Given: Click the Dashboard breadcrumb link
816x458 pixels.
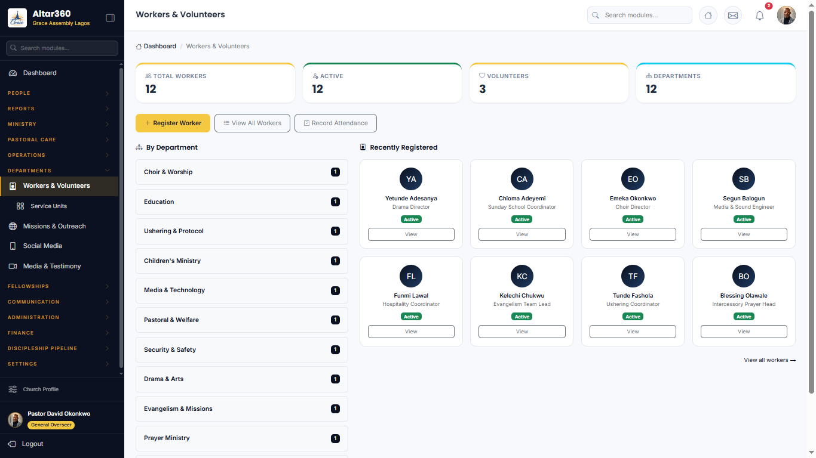Looking at the screenshot, I should pos(159,47).
